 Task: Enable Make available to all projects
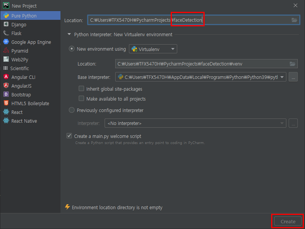coord(81,98)
